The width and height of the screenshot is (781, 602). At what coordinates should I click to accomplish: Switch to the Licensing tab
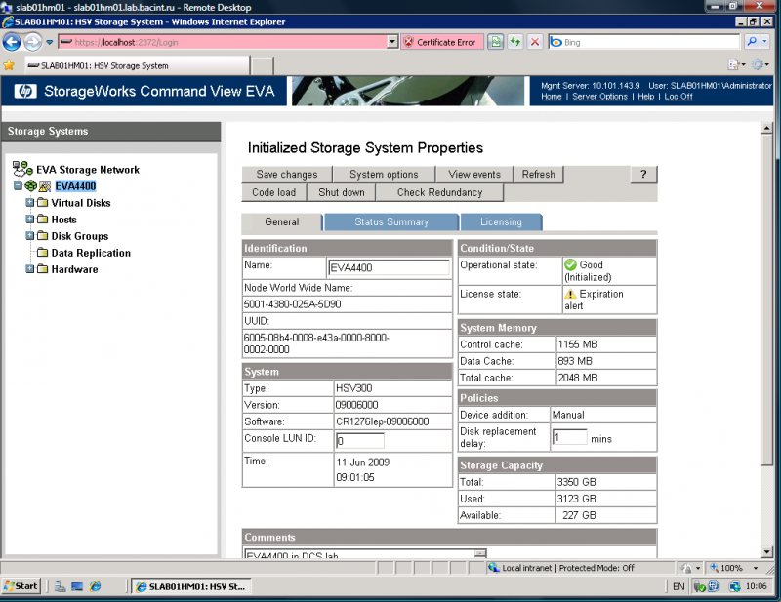(501, 222)
